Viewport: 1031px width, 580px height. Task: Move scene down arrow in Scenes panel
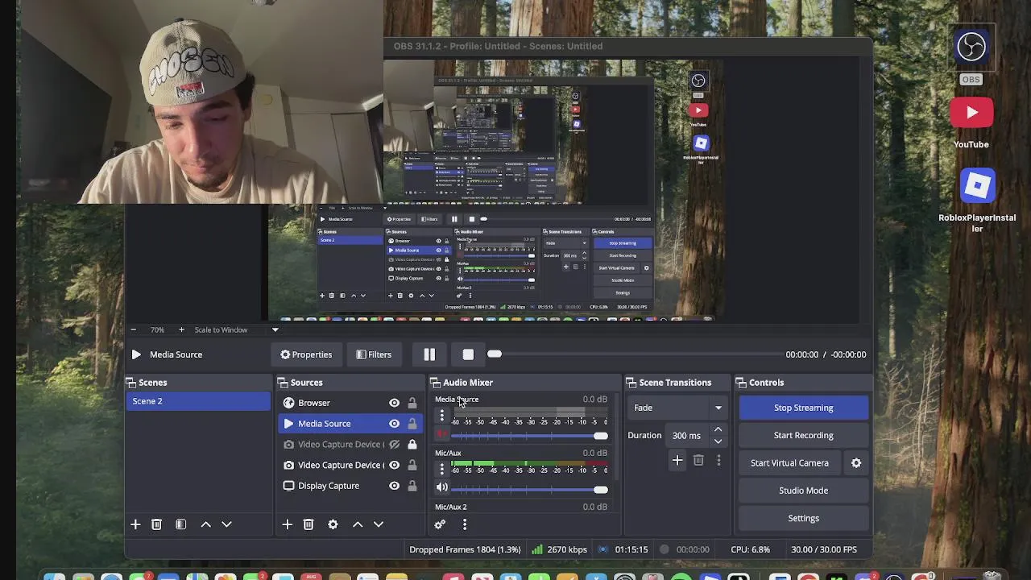(227, 524)
